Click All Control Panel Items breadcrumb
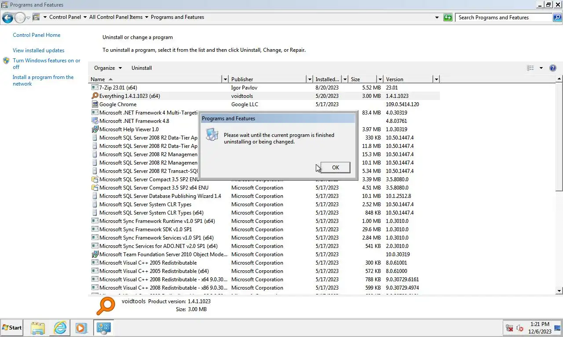This screenshot has width=563, height=337. pos(116,17)
